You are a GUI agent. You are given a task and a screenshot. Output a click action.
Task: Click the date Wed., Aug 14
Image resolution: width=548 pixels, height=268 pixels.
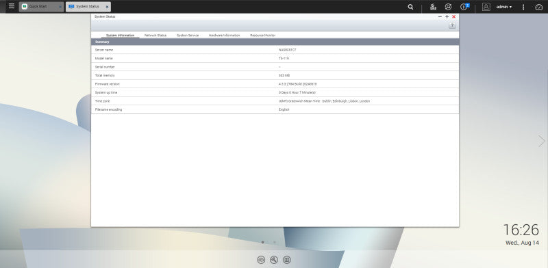tap(522, 243)
